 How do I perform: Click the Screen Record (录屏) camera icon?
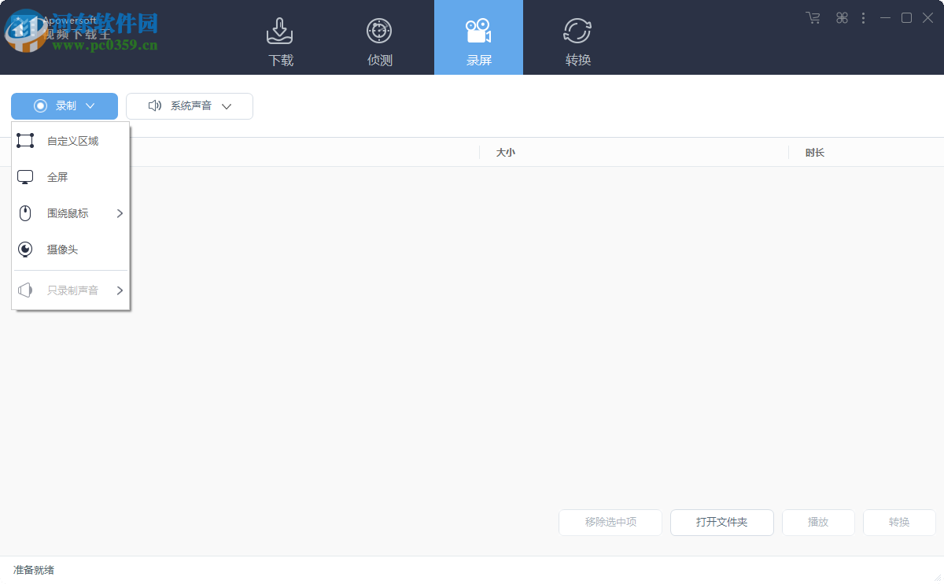tap(478, 31)
